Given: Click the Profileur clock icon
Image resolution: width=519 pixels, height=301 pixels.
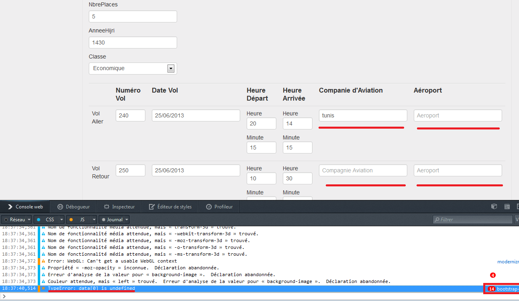Looking at the screenshot, I should (208, 206).
